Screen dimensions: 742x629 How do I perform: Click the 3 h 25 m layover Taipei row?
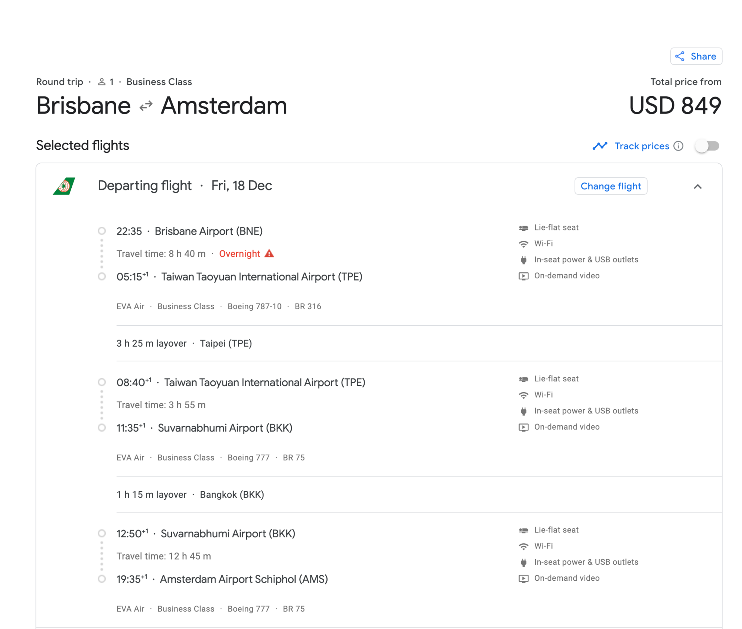tap(184, 343)
